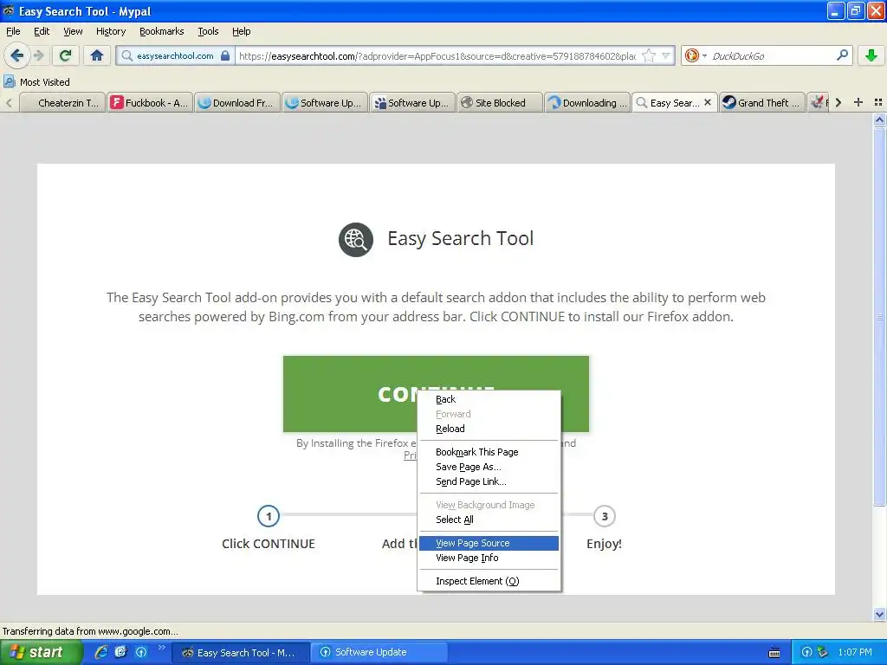The width and height of the screenshot is (887, 665).
Task: Open the URL history dropdown arrow
Action: point(666,56)
